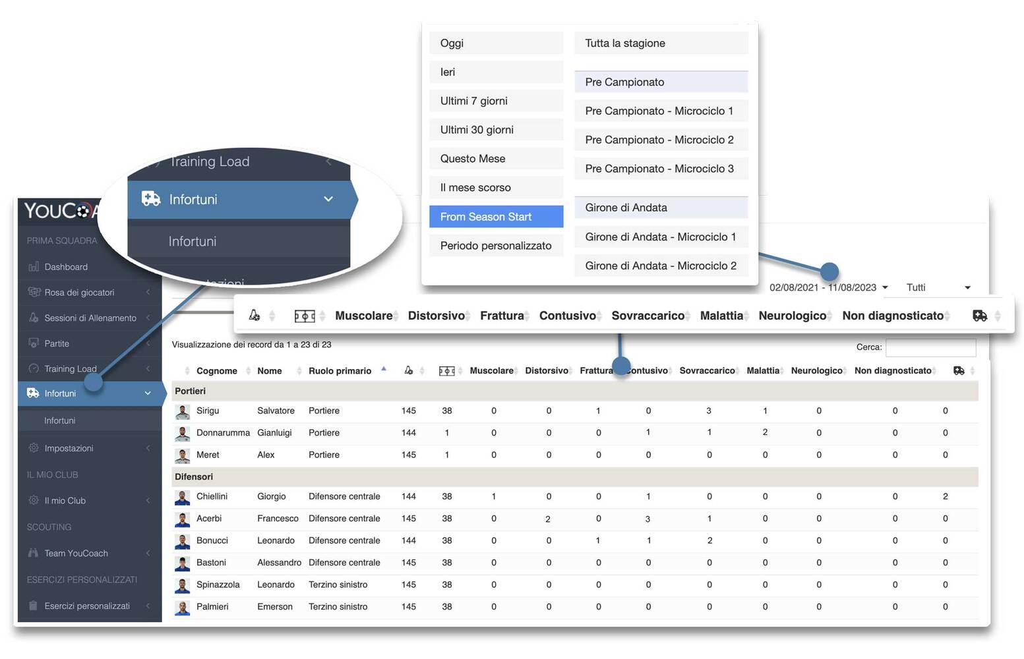The width and height of the screenshot is (1024, 659).
Task: Open Sirigu's player avatar thumbnail
Action: click(183, 411)
